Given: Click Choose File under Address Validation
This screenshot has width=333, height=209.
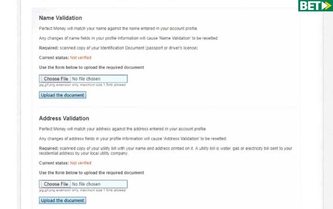Looking at the screenshot, I should 55,184.
